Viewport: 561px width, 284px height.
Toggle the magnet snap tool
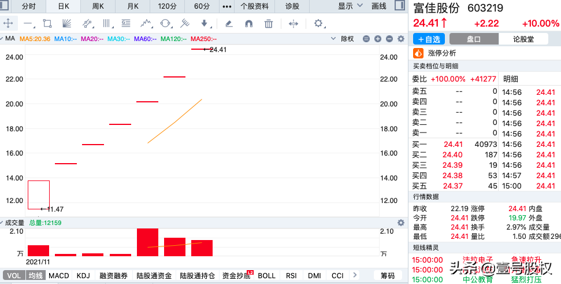tap(248, 24)
